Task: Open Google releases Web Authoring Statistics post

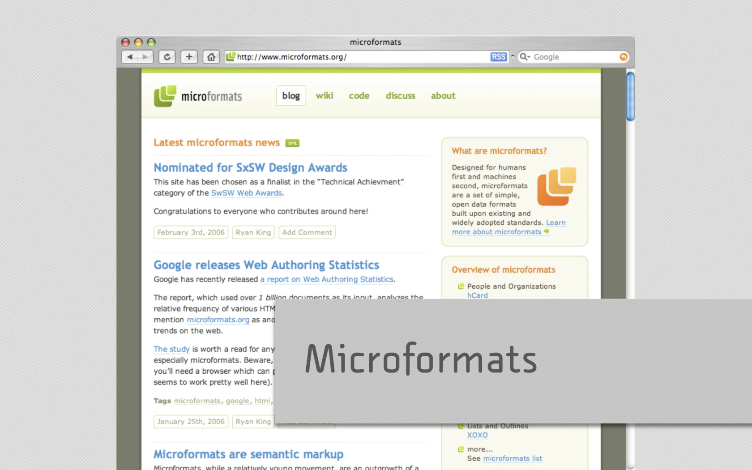Action: click(x=266, y=265)
